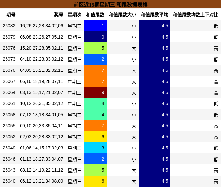Click 星期三 in row 26055
221x187 pixels.
[x=75, y=126]
